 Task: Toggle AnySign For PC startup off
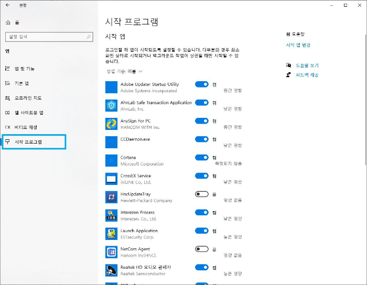(x=202, y=121)
